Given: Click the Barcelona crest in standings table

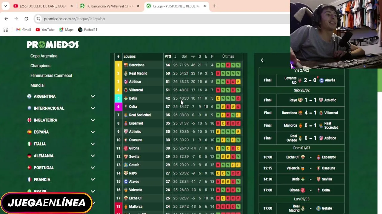Looking at the screenshot, I should click(126, 65).
